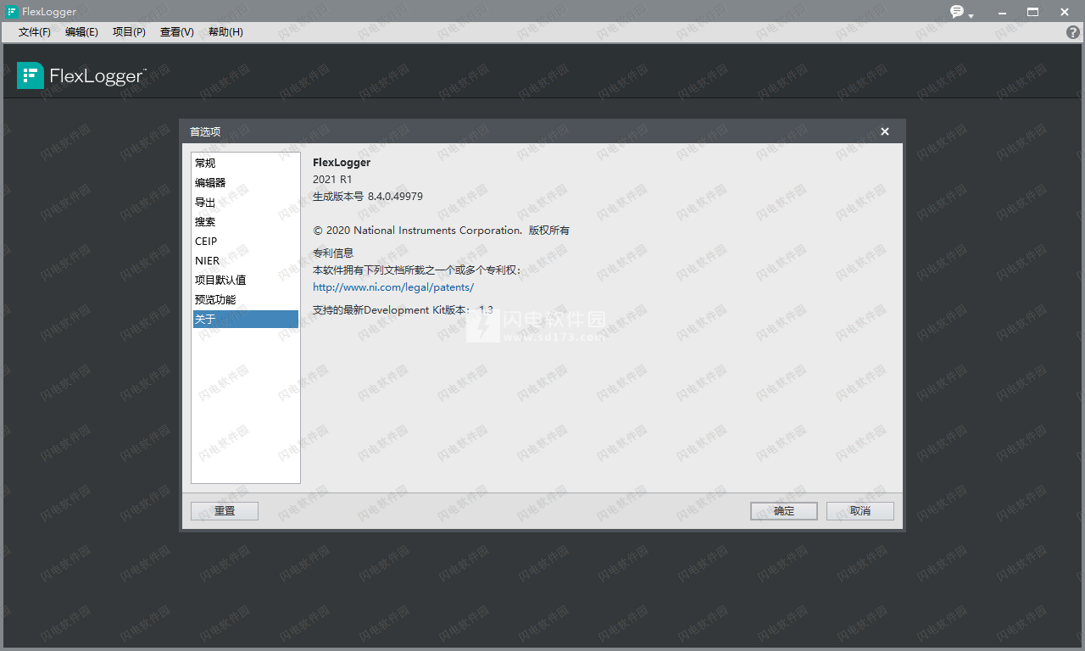
Task: Click the Development Kit version 1.3 line
Action: [403, 310]
